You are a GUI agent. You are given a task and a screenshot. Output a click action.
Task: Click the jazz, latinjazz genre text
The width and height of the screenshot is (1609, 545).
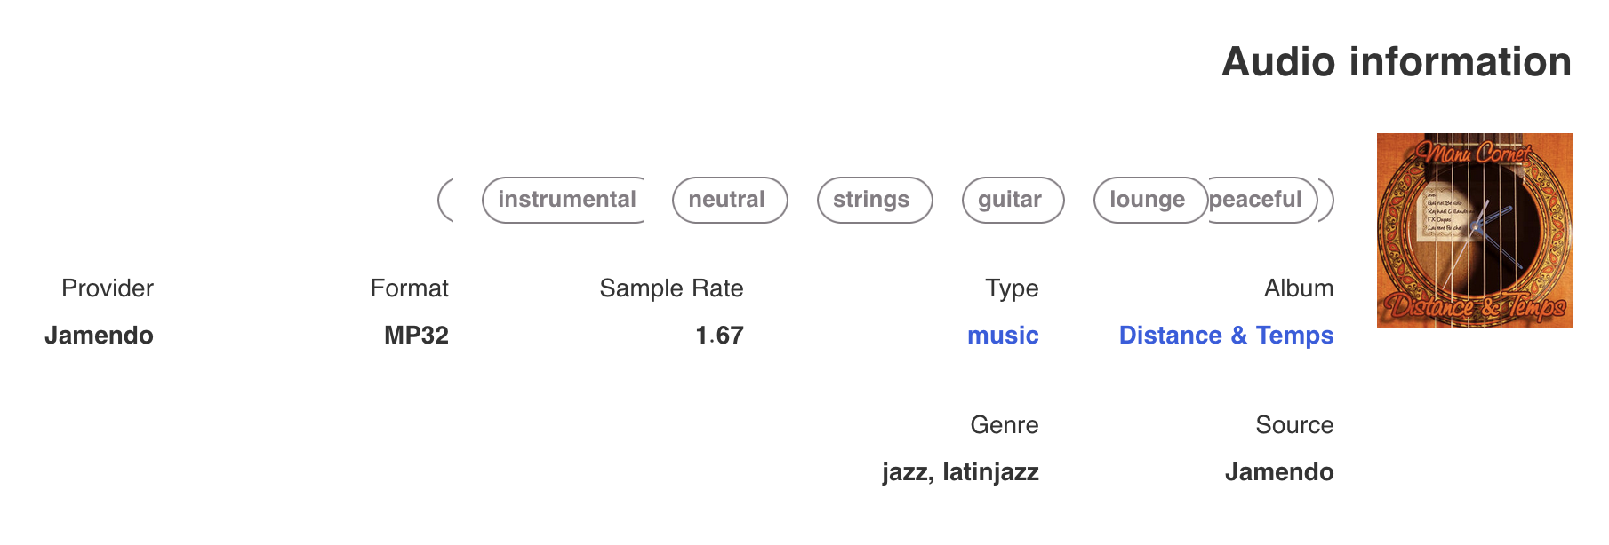click(x=958, y=471)
